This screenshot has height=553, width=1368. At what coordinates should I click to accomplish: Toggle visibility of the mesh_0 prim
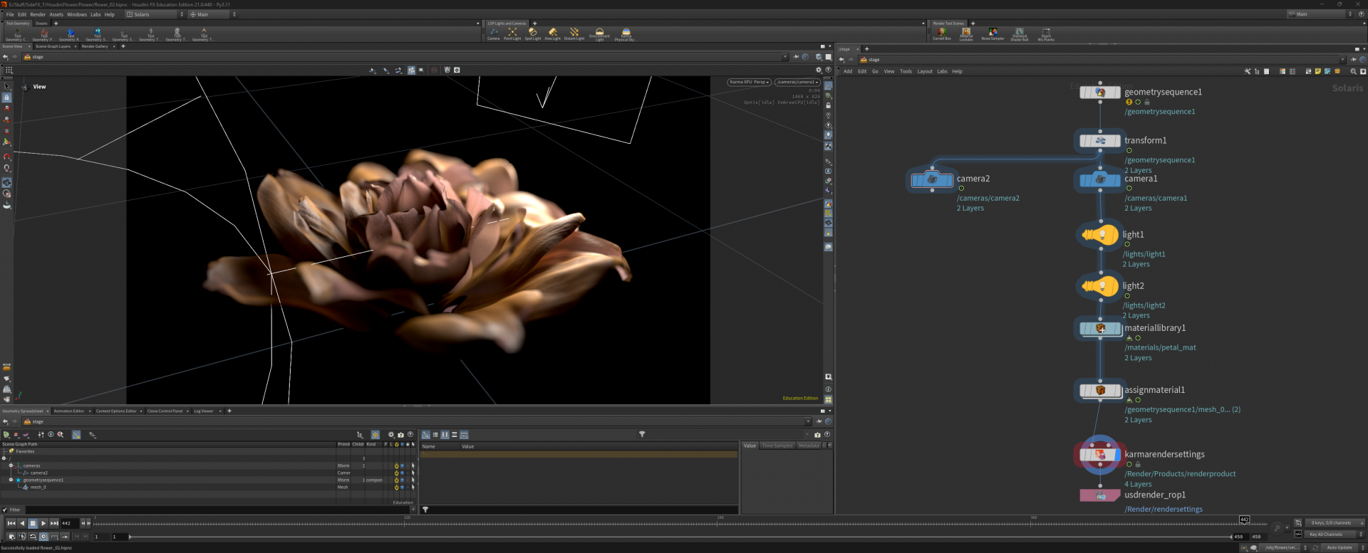pyautogui.click(x=402, y=488)
